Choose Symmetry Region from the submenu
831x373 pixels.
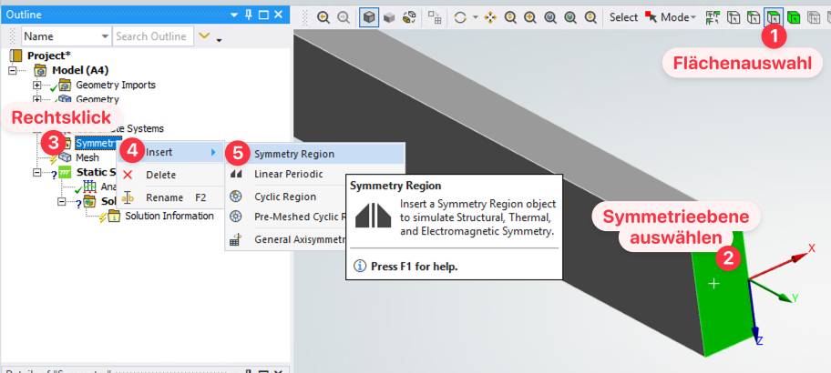coord(293,154)
